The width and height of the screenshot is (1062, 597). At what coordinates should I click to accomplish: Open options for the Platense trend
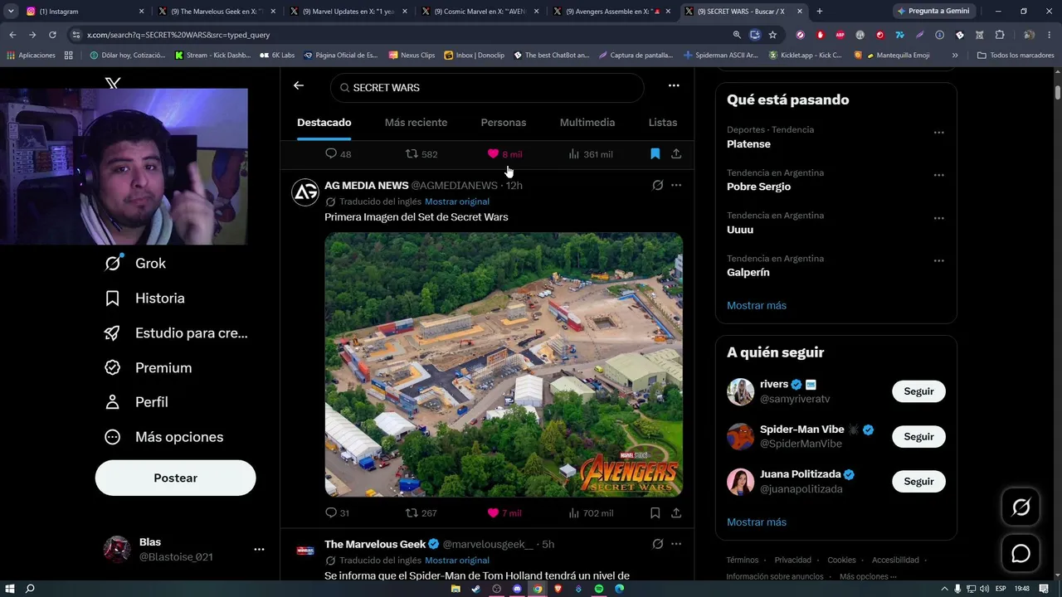(939, 133)
